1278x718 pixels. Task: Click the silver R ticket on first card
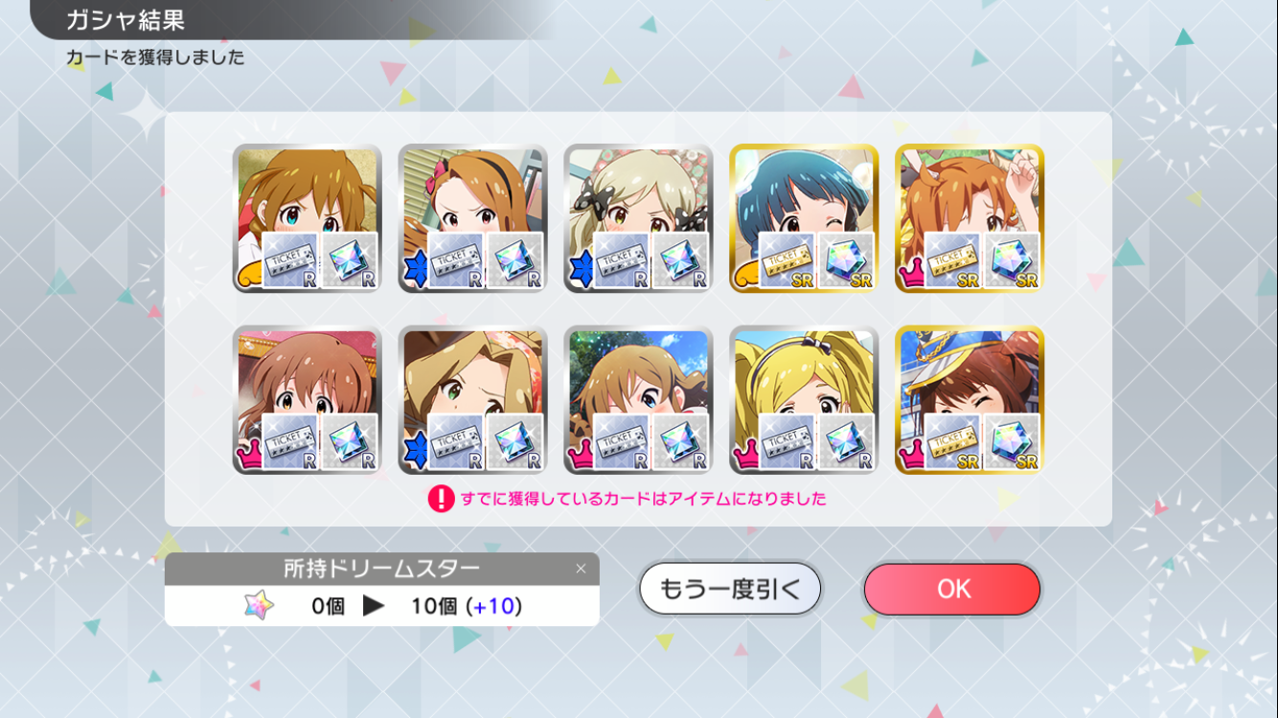(289, 260)
